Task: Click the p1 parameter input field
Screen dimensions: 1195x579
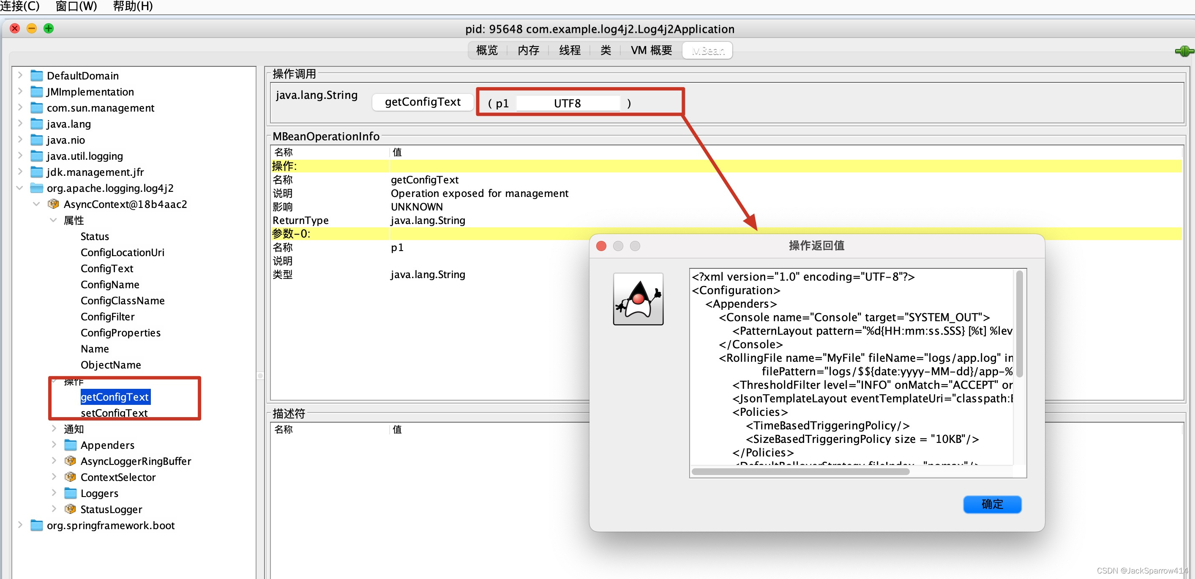Action: [x=567, y=103]
